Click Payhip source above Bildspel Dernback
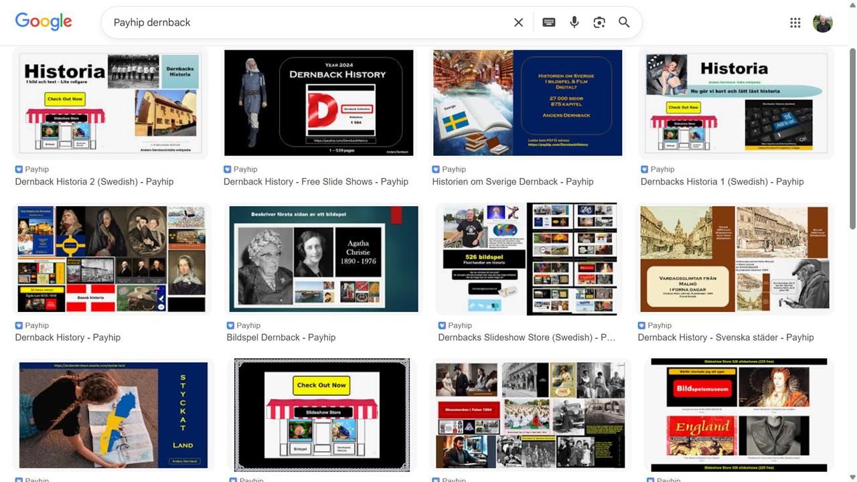This screenshot has height=482, width=857. [244, 325]
